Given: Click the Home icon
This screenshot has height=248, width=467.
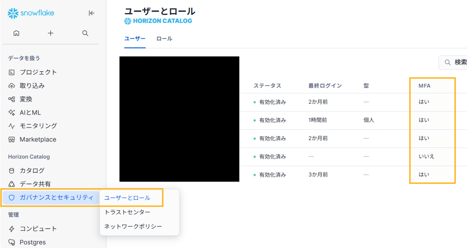Looking at the screenshot, I should coord(16,33).
